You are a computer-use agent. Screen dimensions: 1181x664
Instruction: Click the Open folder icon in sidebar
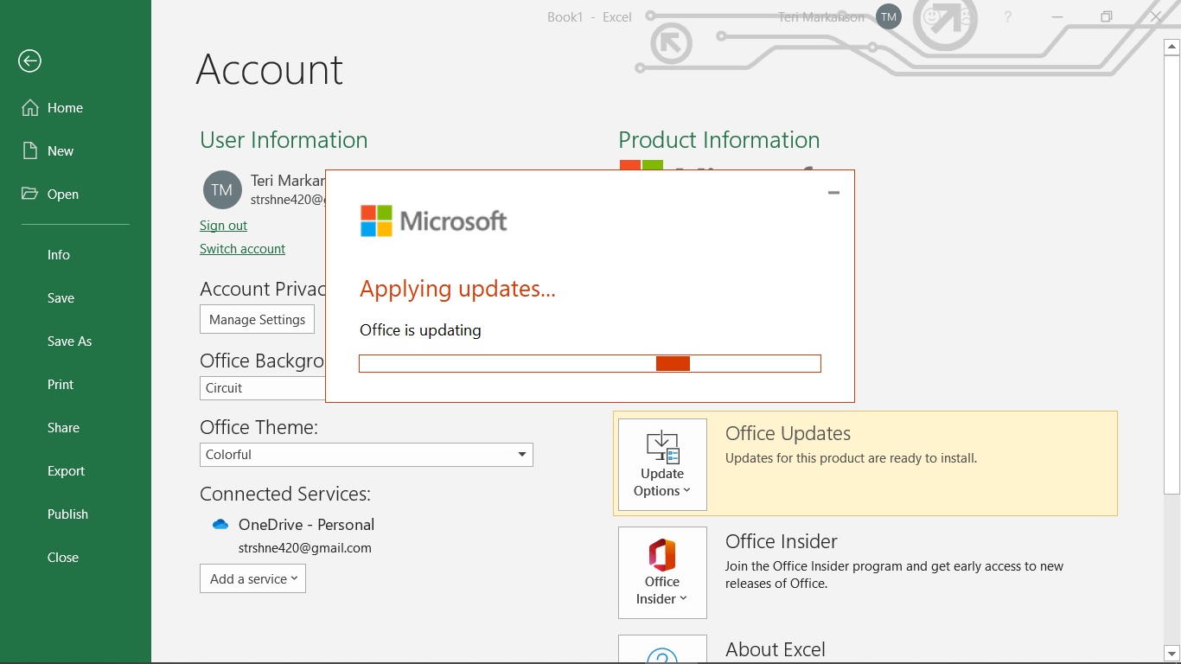(30, 194)
